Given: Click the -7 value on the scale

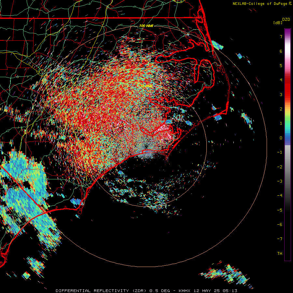Looking at the screenshot, I should pyautogui.click(x=280, y=239).
